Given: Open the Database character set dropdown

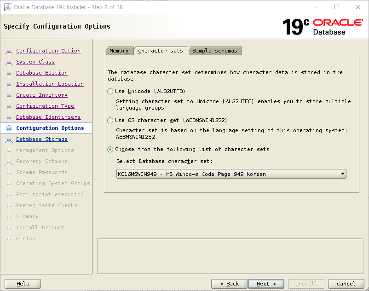Looking at the screenshot, I should pos(231,174).
